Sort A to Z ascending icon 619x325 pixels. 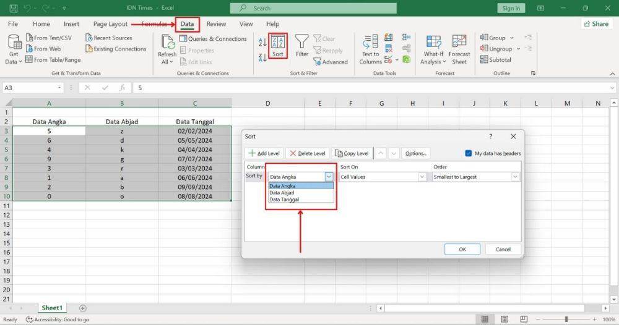tap(262, 42)
